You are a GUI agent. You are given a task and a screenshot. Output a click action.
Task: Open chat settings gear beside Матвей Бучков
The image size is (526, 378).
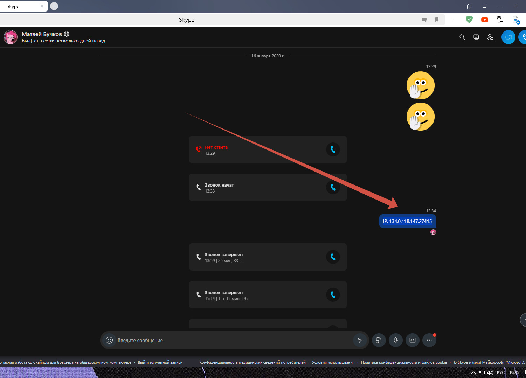(x=67, y=34)
